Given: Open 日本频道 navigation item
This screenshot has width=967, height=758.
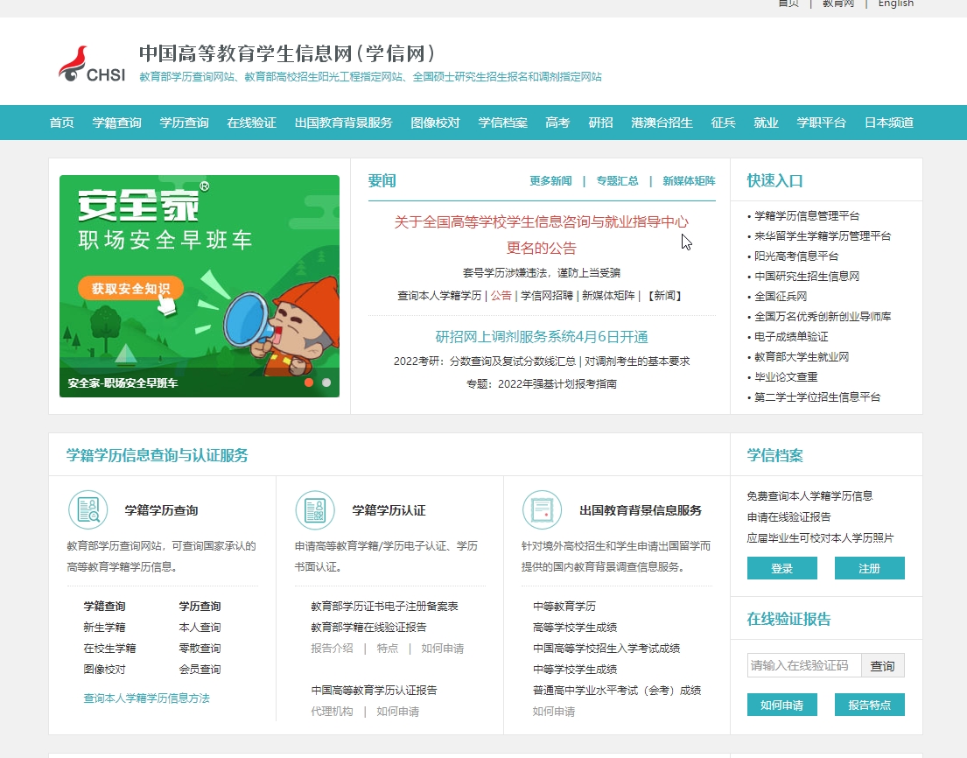Looking at the screenshot, I should click(x=889, y=123).
